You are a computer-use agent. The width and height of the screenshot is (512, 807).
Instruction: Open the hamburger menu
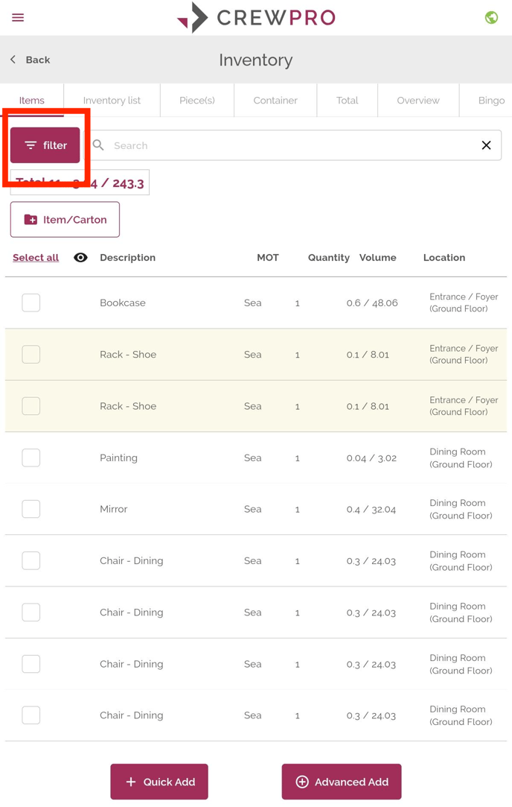pyautogui.click(x=18, y=17)
